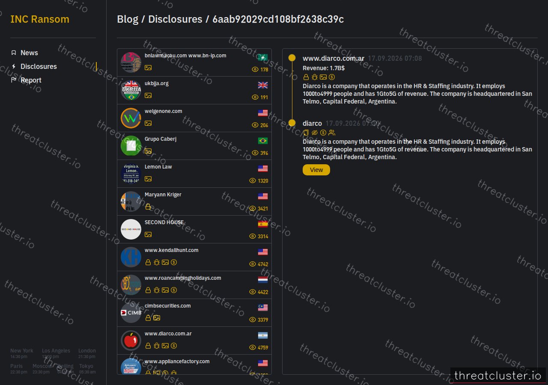Click the image icon under SECOND HOUSE
Image resolution: width=548 pixels, height=385 pixels.
(x=148, y=234)
